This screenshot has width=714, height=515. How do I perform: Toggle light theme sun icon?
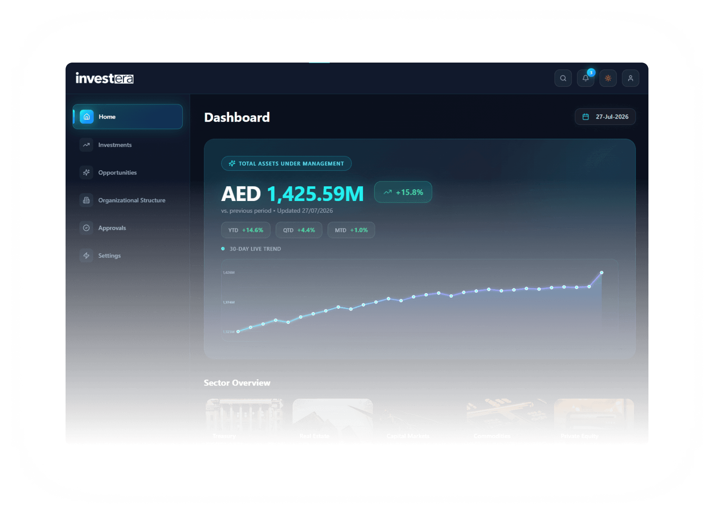click(608, 78)
